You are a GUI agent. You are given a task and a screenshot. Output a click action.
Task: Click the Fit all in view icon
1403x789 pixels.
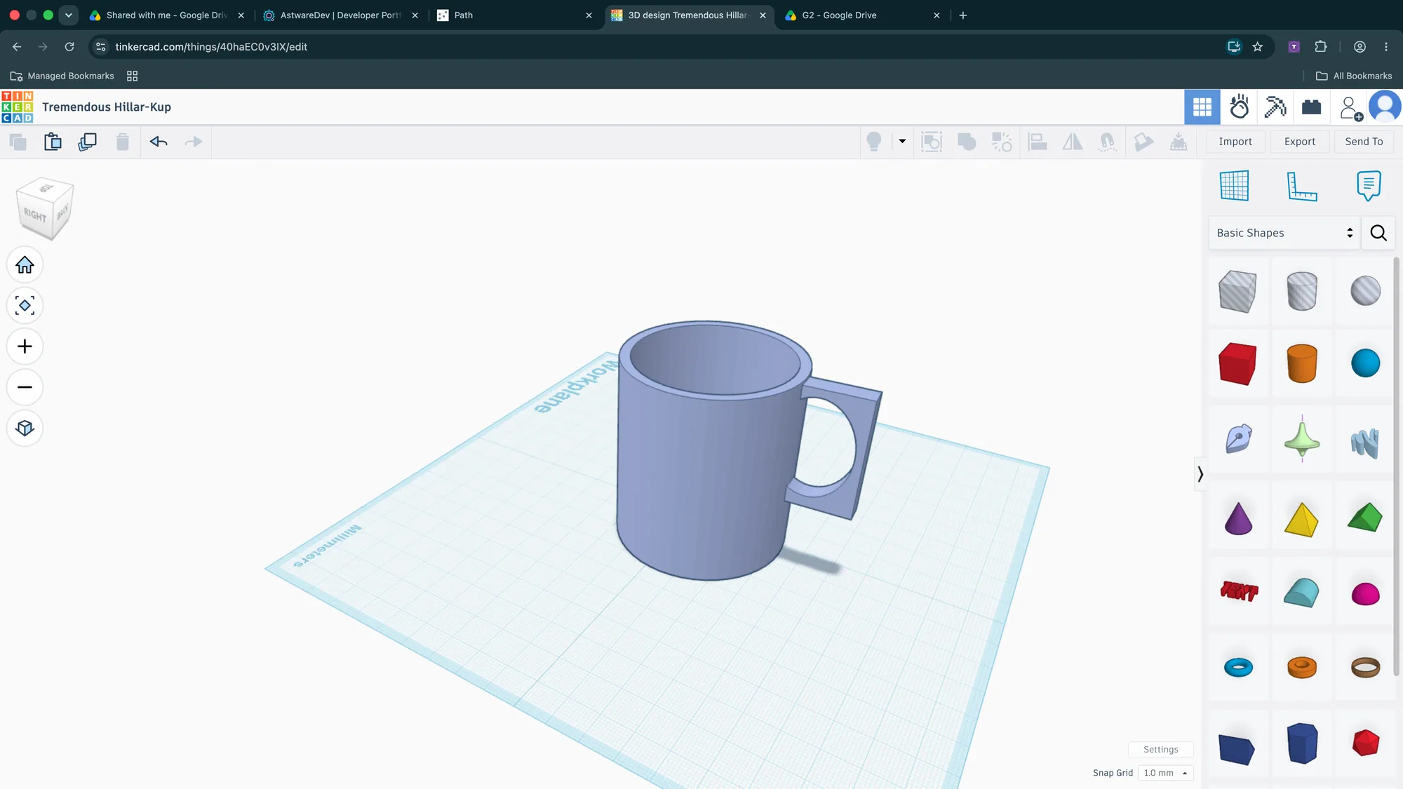point(25,306)
